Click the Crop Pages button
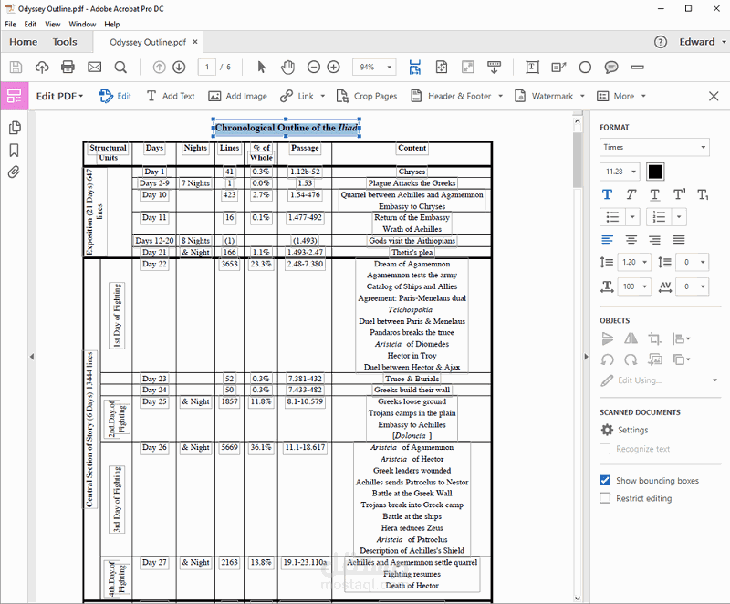 375,95
